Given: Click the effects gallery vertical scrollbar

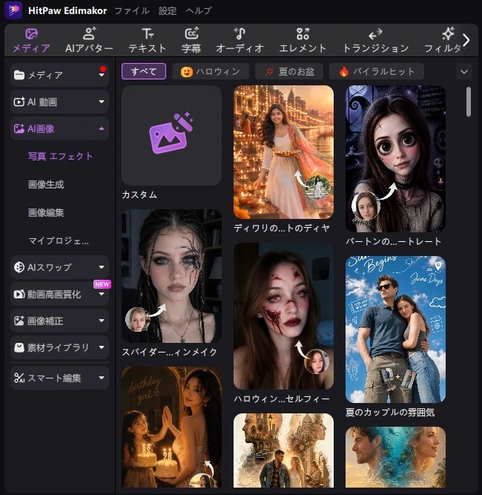Looking at the screenshot, I should click(x=469, y=102).
